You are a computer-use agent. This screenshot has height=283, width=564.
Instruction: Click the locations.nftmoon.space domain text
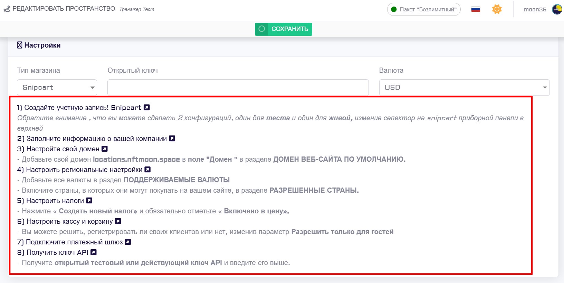pos(136,159)
